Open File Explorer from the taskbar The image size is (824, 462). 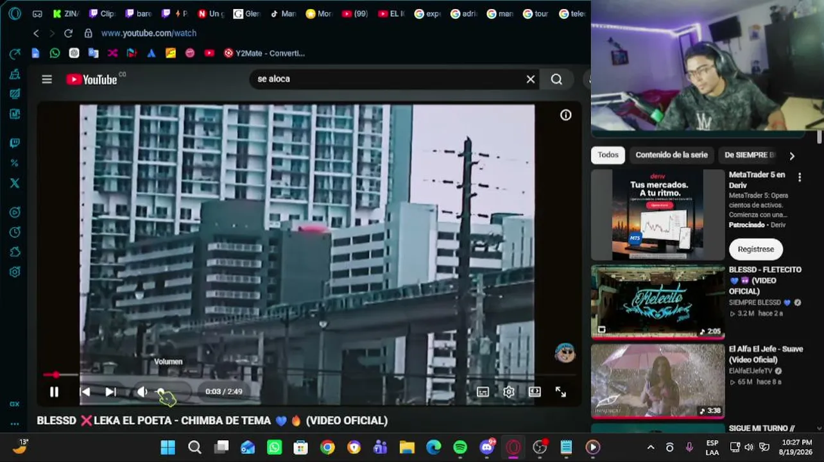[407, 447]
